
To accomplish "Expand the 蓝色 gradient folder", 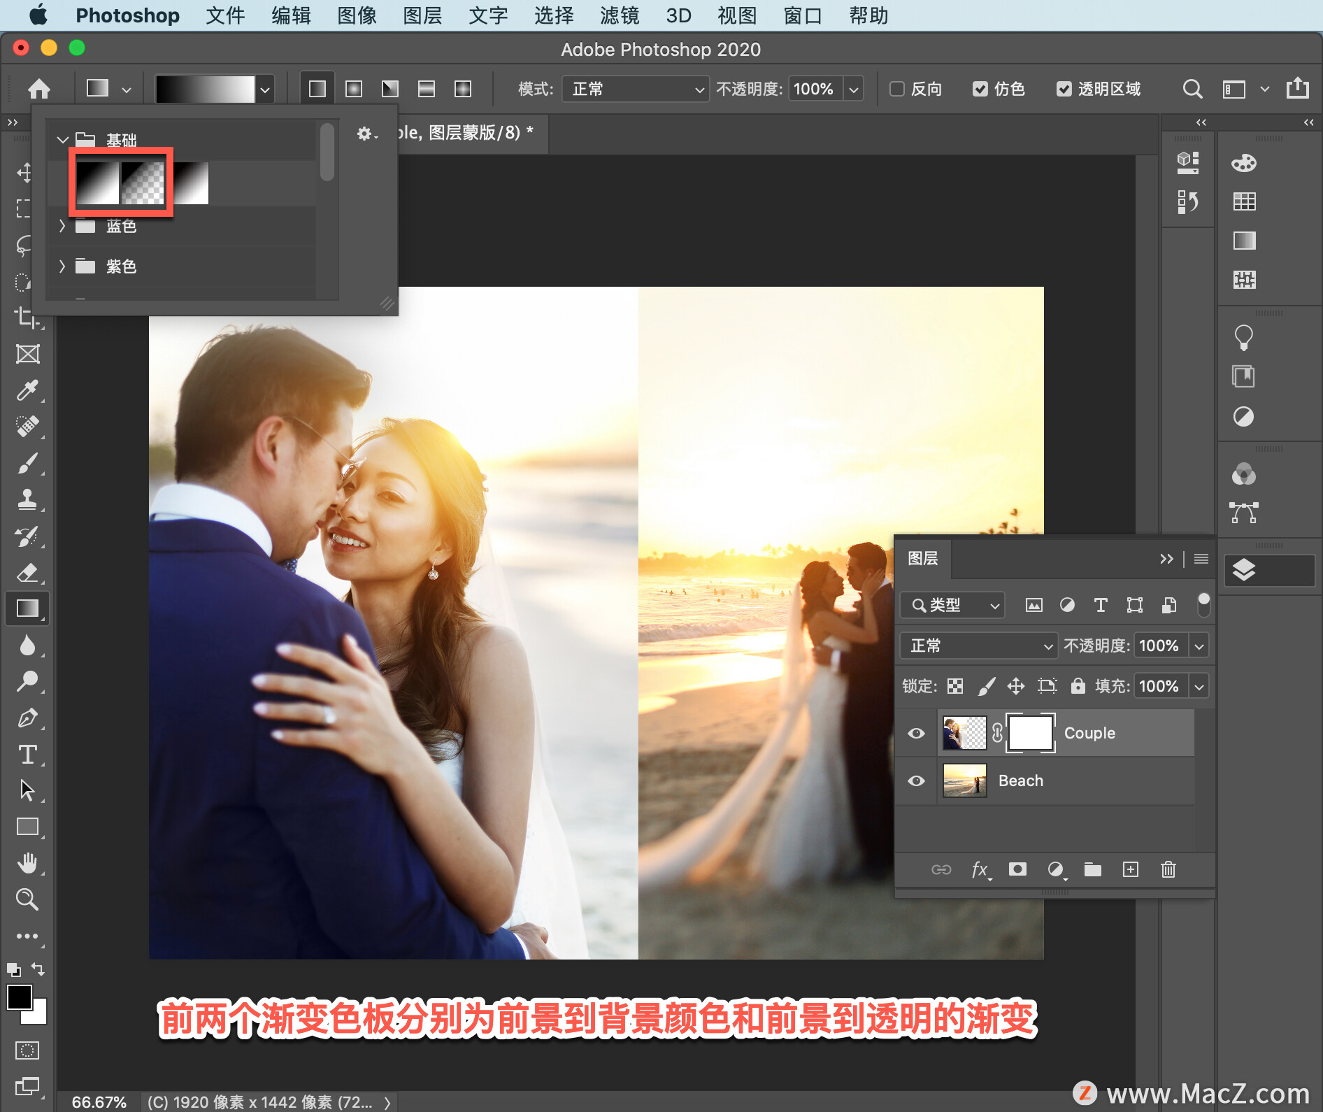I will [x=62, y=226].
